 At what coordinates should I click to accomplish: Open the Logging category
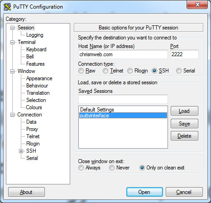click(x=35, y=35)
